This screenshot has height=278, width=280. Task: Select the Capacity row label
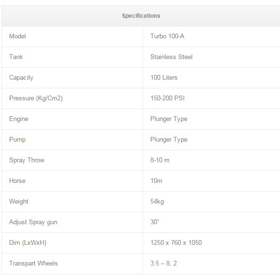click(21, 78)
